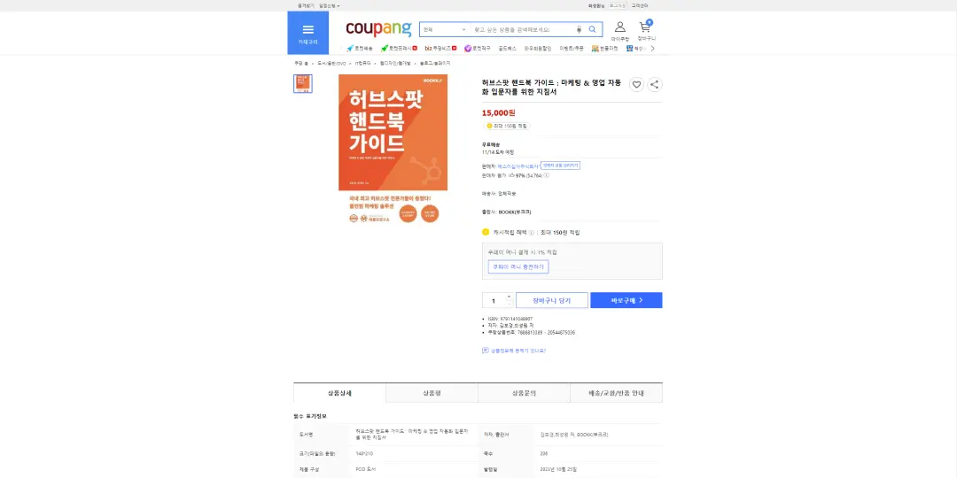Switch to the 상품문의 tab
The height and width of the screenshot is (478, 957).
click(524, 393)
